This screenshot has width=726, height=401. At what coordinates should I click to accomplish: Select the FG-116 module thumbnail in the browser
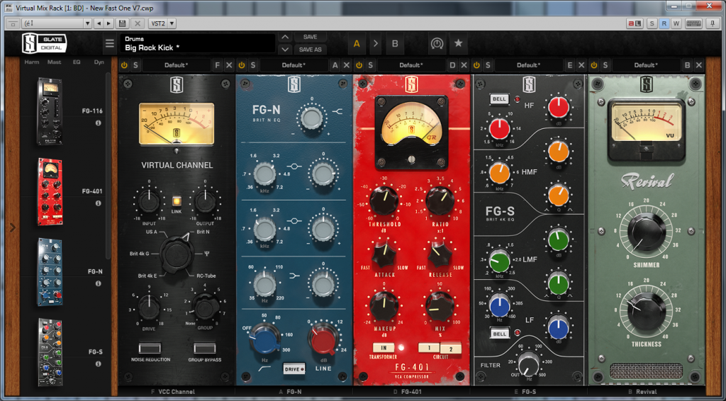pos(50,111)
